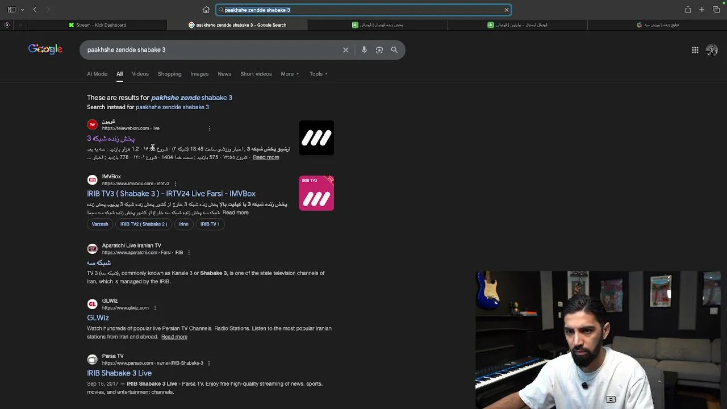Click the https://telewebion.com › live URL text
This screenshot has height=409, width=727.
pos(131,128)
